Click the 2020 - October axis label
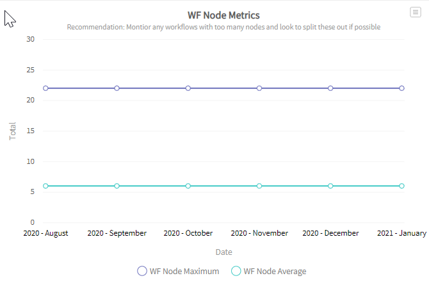The image size is (429, 285). tap(188, 233)
